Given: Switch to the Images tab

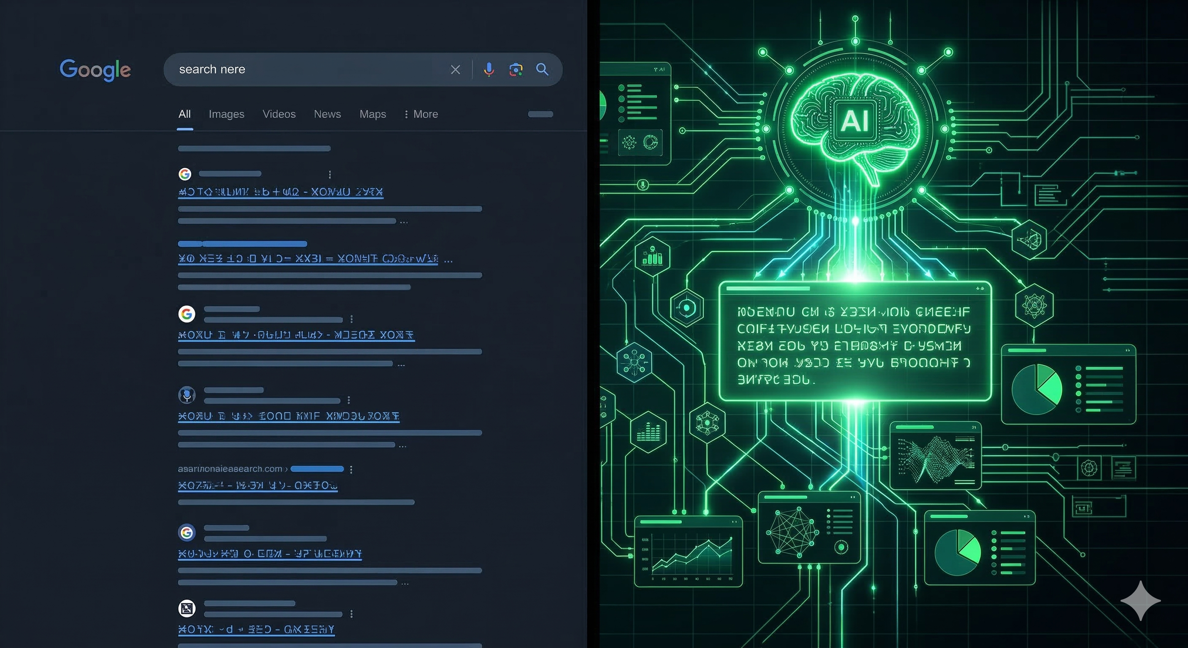Looking at the screenshot, I should coord(227,114).
